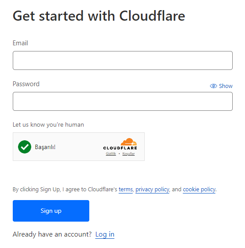This screenshot has height=248, width=245.
Task: Toggle password visibility with the Show text
Action: 226,86
